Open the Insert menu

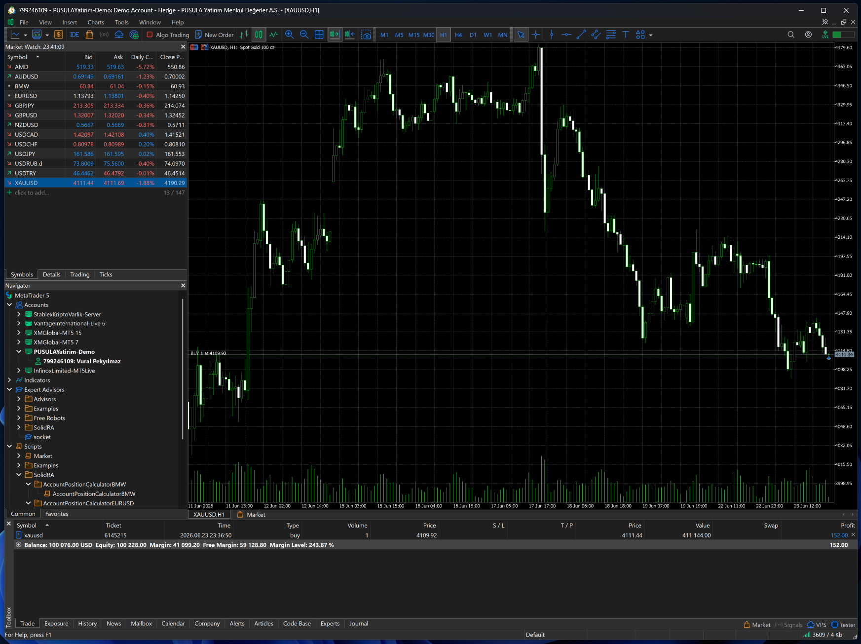click(x=70, y=22)
